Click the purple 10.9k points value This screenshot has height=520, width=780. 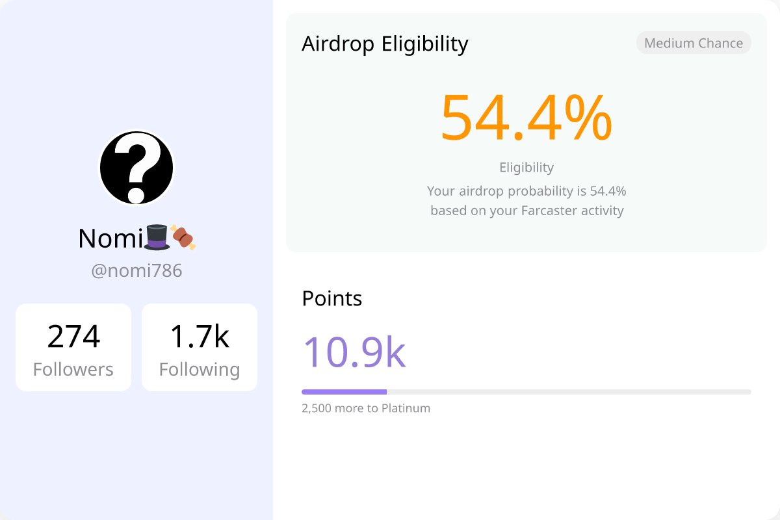(x=354, y=352)
